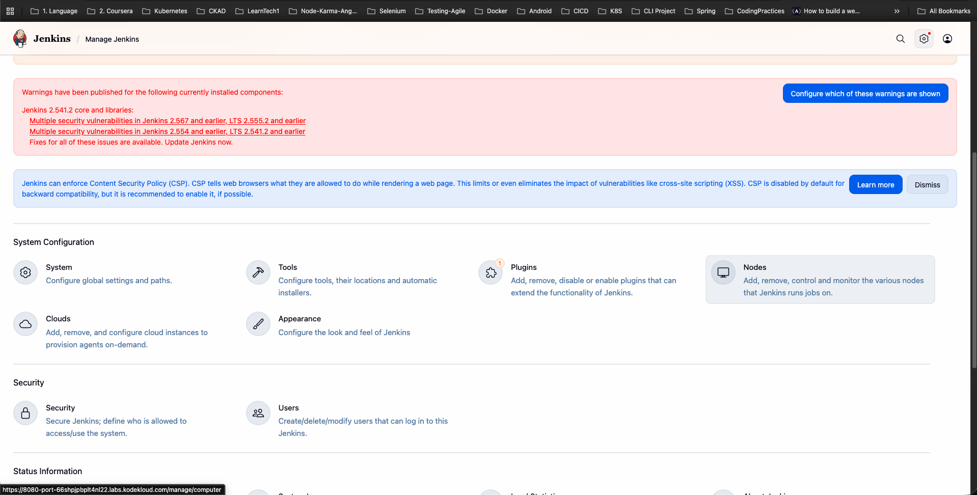
Task: Open the Nodes management title
Action: click(x=755, y=267)
